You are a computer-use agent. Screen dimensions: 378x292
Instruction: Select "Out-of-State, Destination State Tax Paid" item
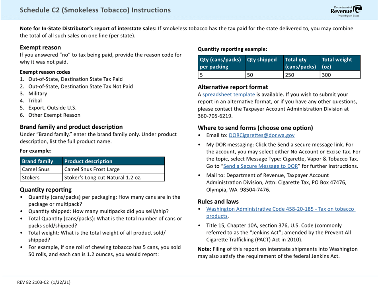tap(76, 79)
